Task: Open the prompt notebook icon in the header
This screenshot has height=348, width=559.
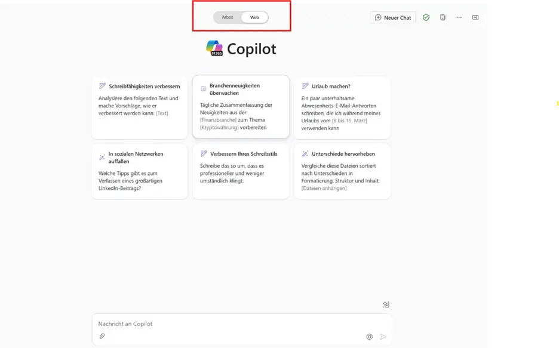Action: click(443, 18)
